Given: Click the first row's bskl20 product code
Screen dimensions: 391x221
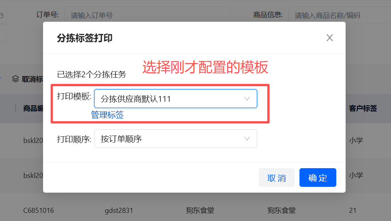Looking at the screenshot, I should point(33,140).
